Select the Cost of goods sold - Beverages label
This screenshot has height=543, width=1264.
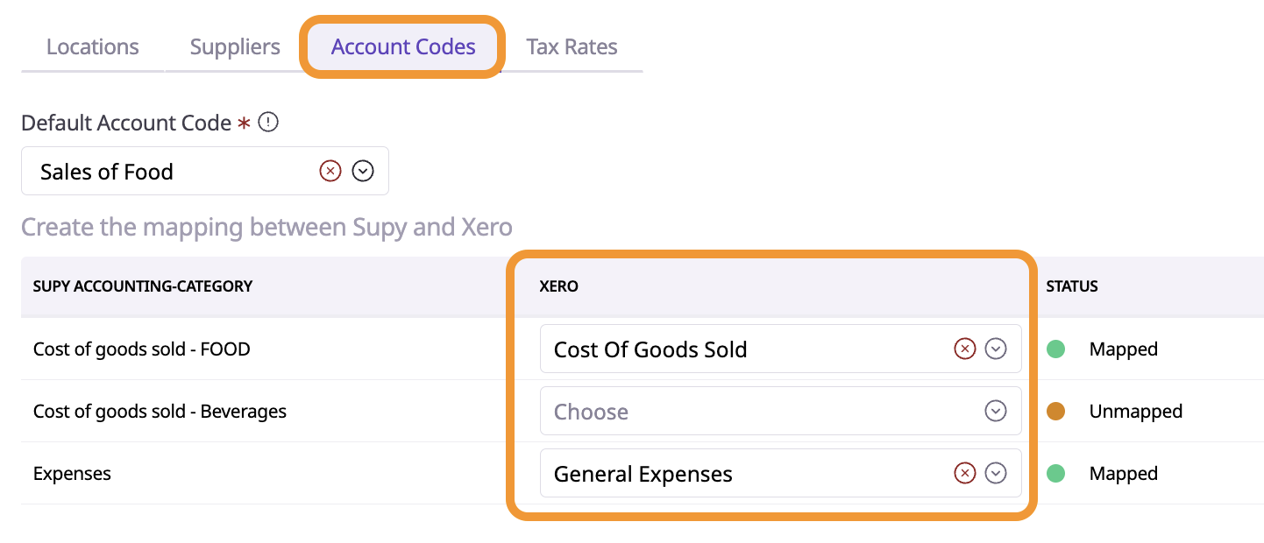160,412
